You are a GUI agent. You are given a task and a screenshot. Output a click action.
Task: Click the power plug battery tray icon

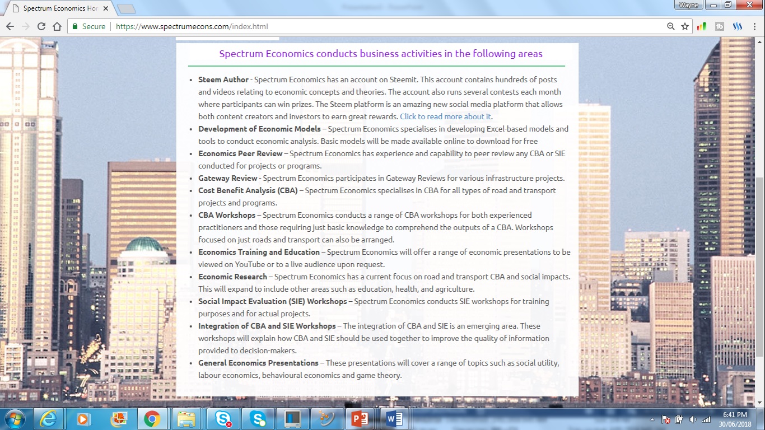(679, 419)
